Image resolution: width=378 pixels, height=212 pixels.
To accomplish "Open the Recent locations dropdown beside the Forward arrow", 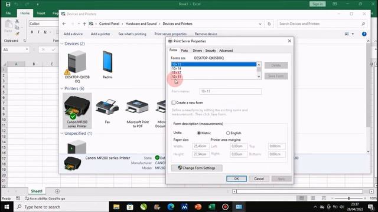I will point(79,24).
